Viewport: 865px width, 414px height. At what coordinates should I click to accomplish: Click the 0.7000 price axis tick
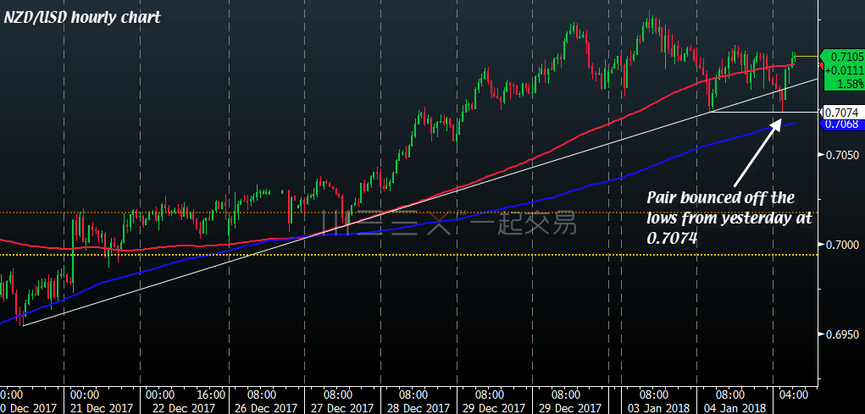click(841, 245)
